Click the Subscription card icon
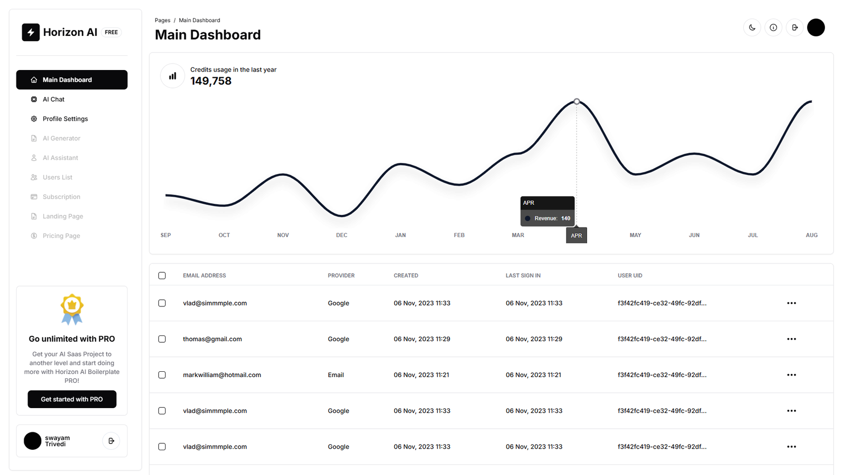This screenshot has width=844, height=475. pos(34,197)
